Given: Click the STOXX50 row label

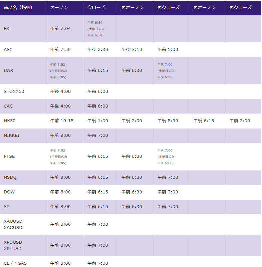Looking at the screenshot, I should coord(14,92).
